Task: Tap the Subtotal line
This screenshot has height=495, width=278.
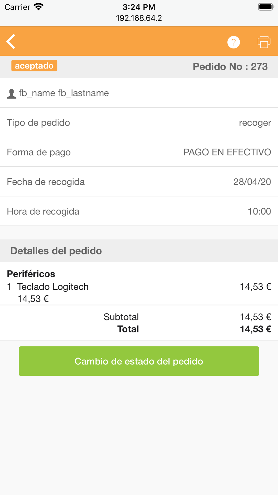Action: 121,317
